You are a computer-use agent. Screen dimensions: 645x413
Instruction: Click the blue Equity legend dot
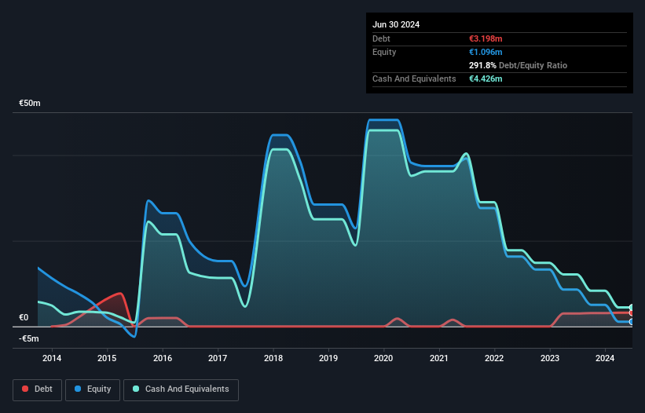coord(78,389)
